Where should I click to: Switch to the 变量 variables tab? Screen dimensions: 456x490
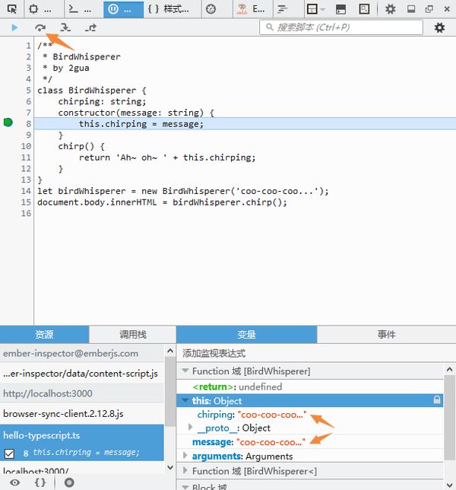[x=246, y=334]
